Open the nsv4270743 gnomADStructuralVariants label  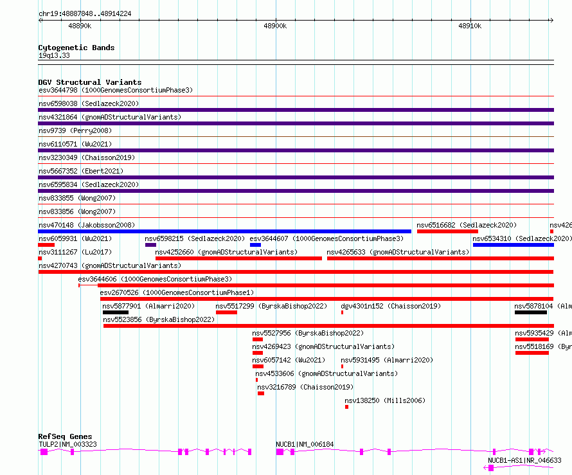[110, 265]
